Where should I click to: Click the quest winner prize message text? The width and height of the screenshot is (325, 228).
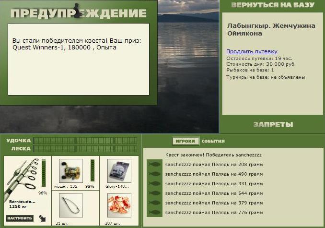[x=77, y=44]
